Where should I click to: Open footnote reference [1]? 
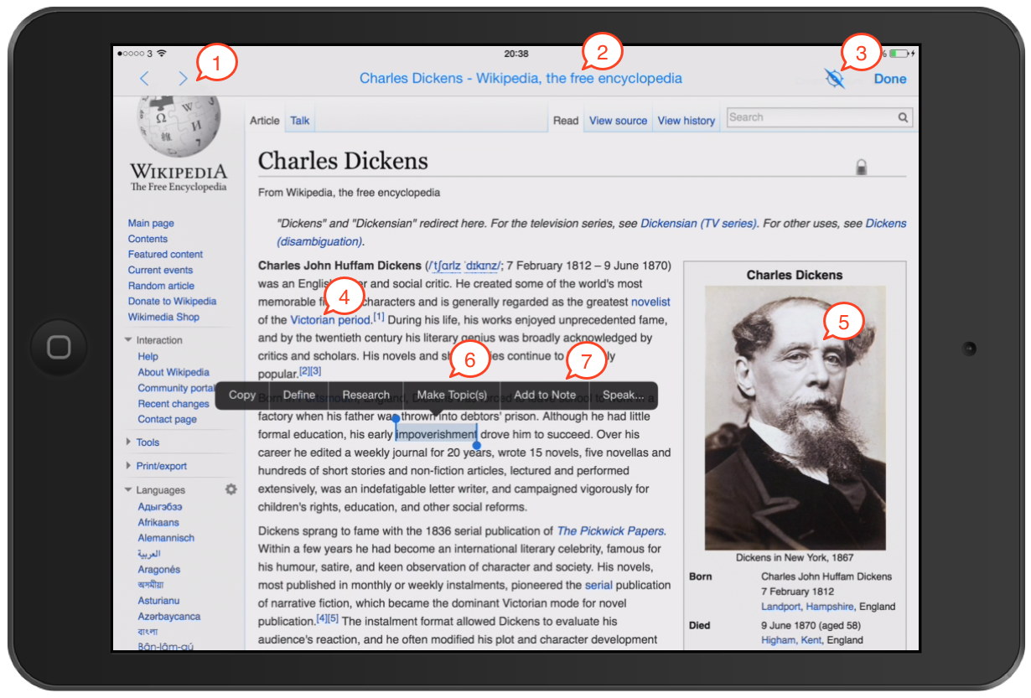tap(379, 317)
